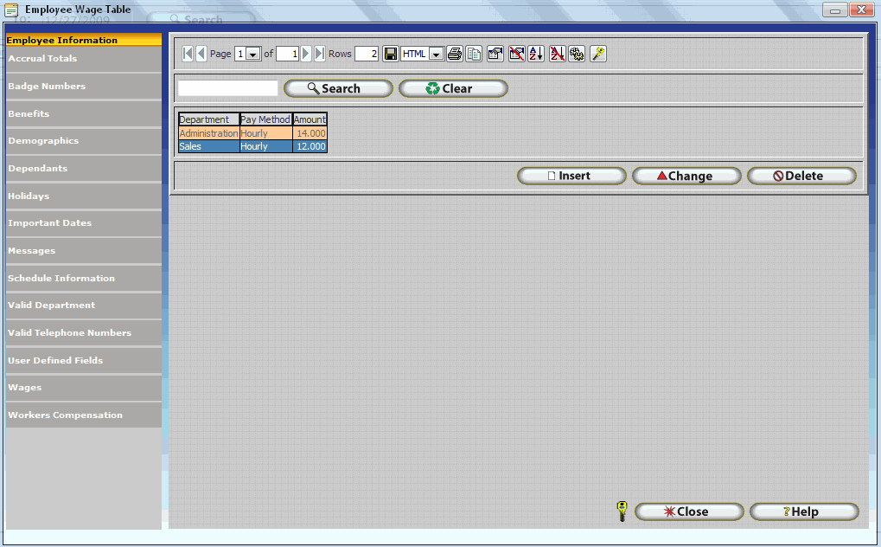The width and height of the screenshot is (881, 547).
Task: Click the copy pages icon
Action: pyautogui.click(x=474, y=54)
